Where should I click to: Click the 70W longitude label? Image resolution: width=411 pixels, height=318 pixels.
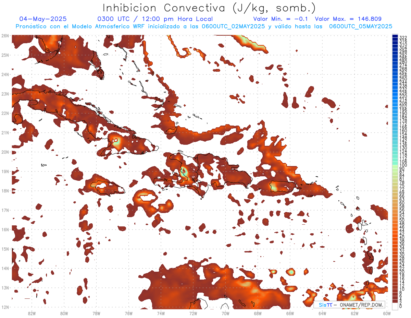225,313
